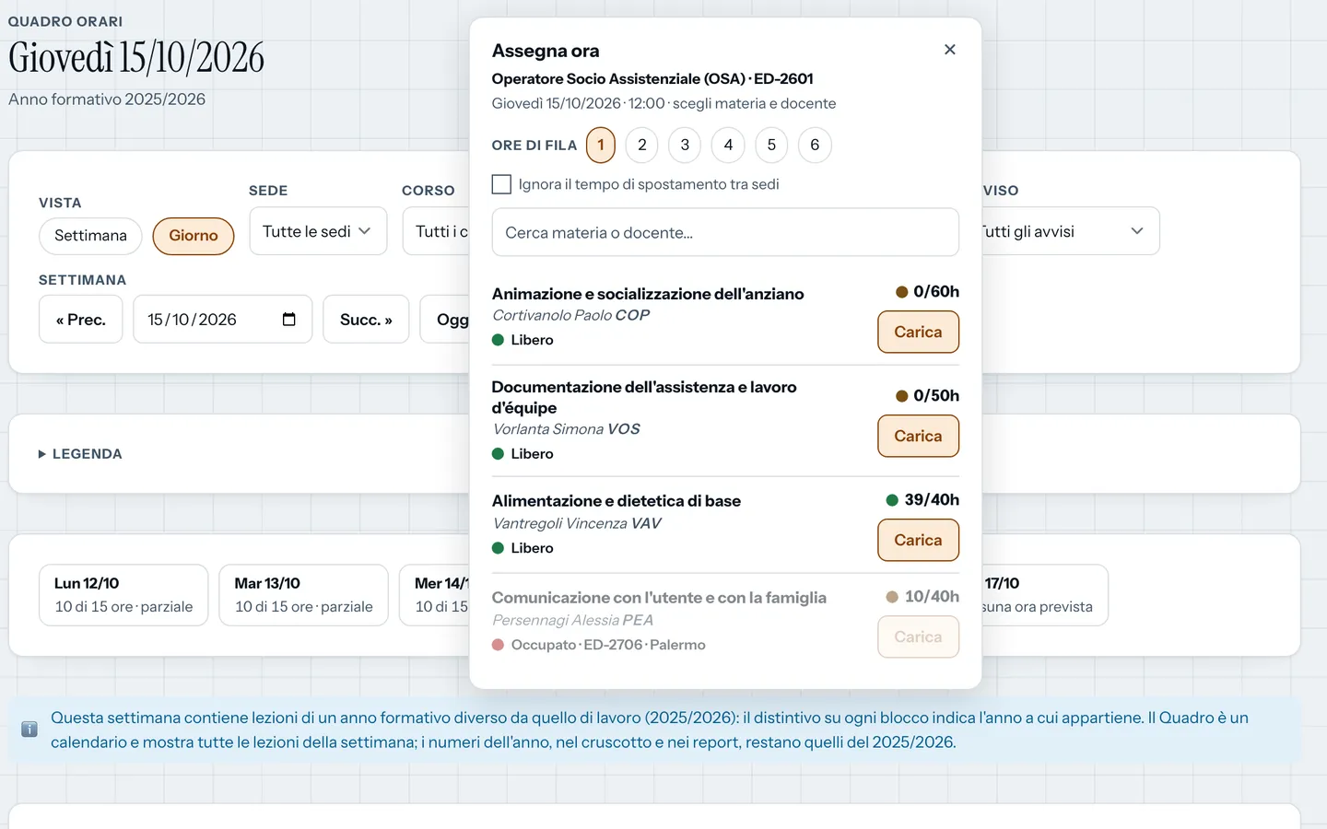Click teacher name Vorlanta Simona VOS
Viewport: 1327px width, 829px height.
click(x=566, y=429)
